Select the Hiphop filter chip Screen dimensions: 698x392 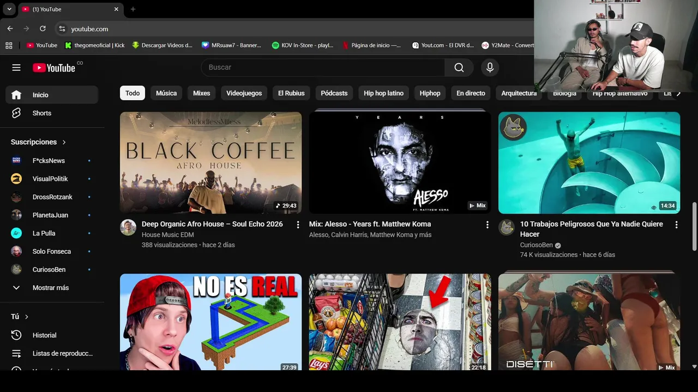[430, 93]
